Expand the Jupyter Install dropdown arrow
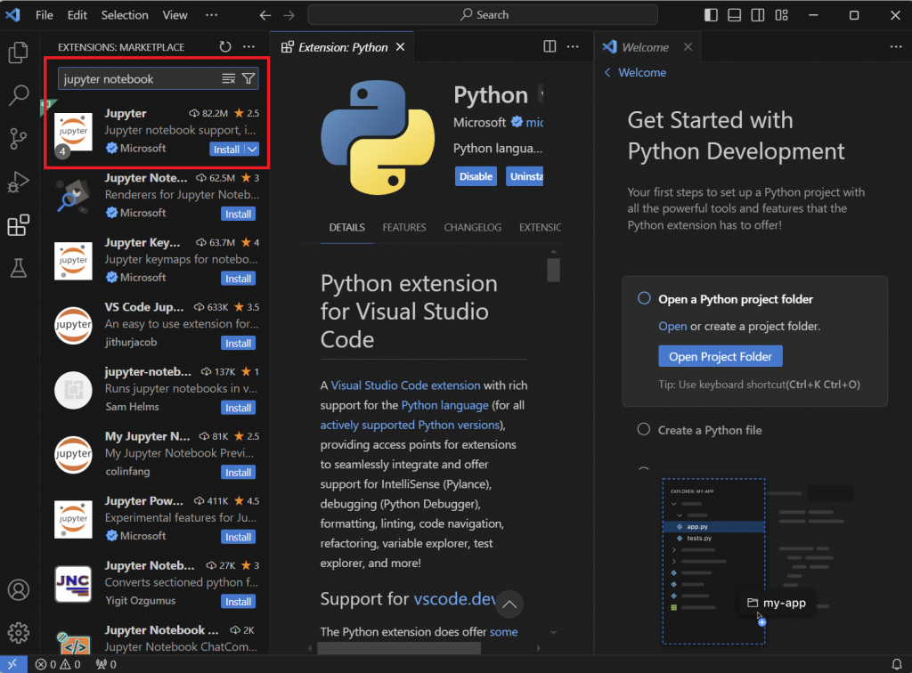Viewport: 912px width, 673px height. pyautogui.click(x=252, y=150)
